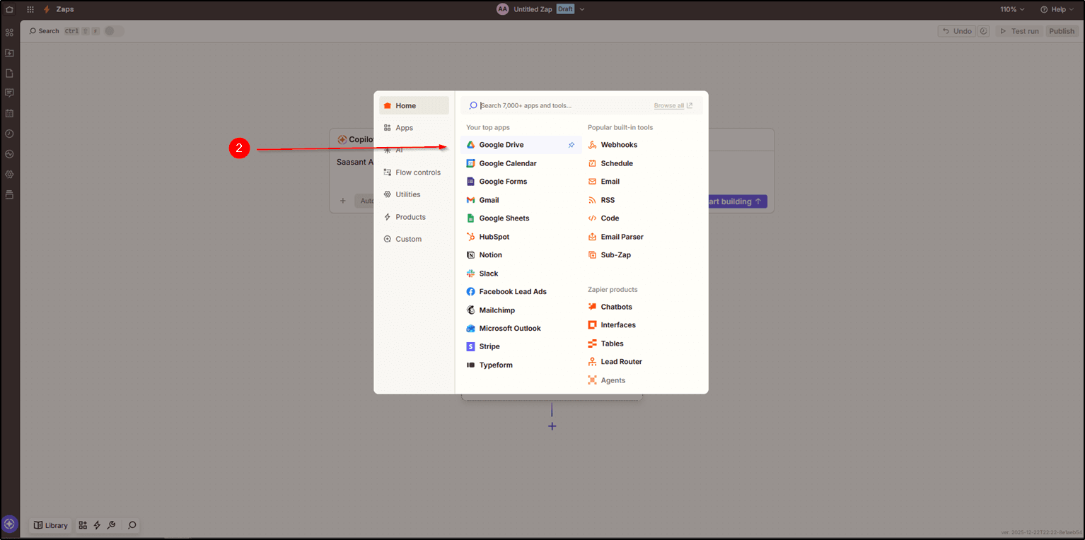Click the wrench tool icon in bottom toolbar
This screenshot has height=540, width=1085.
(111, 525)
